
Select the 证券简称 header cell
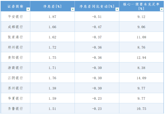tap(15, 6)
